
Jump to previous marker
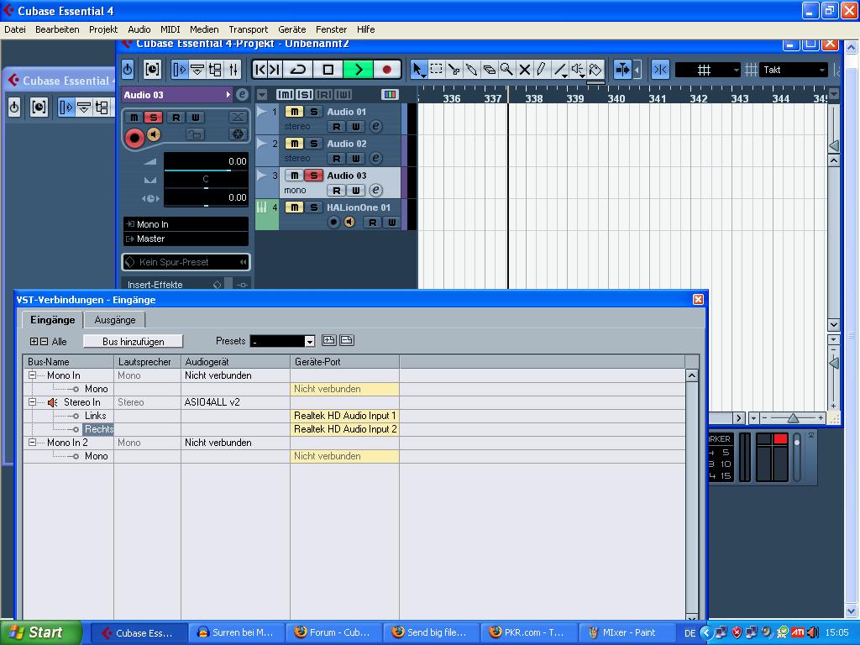click(260, 70)
